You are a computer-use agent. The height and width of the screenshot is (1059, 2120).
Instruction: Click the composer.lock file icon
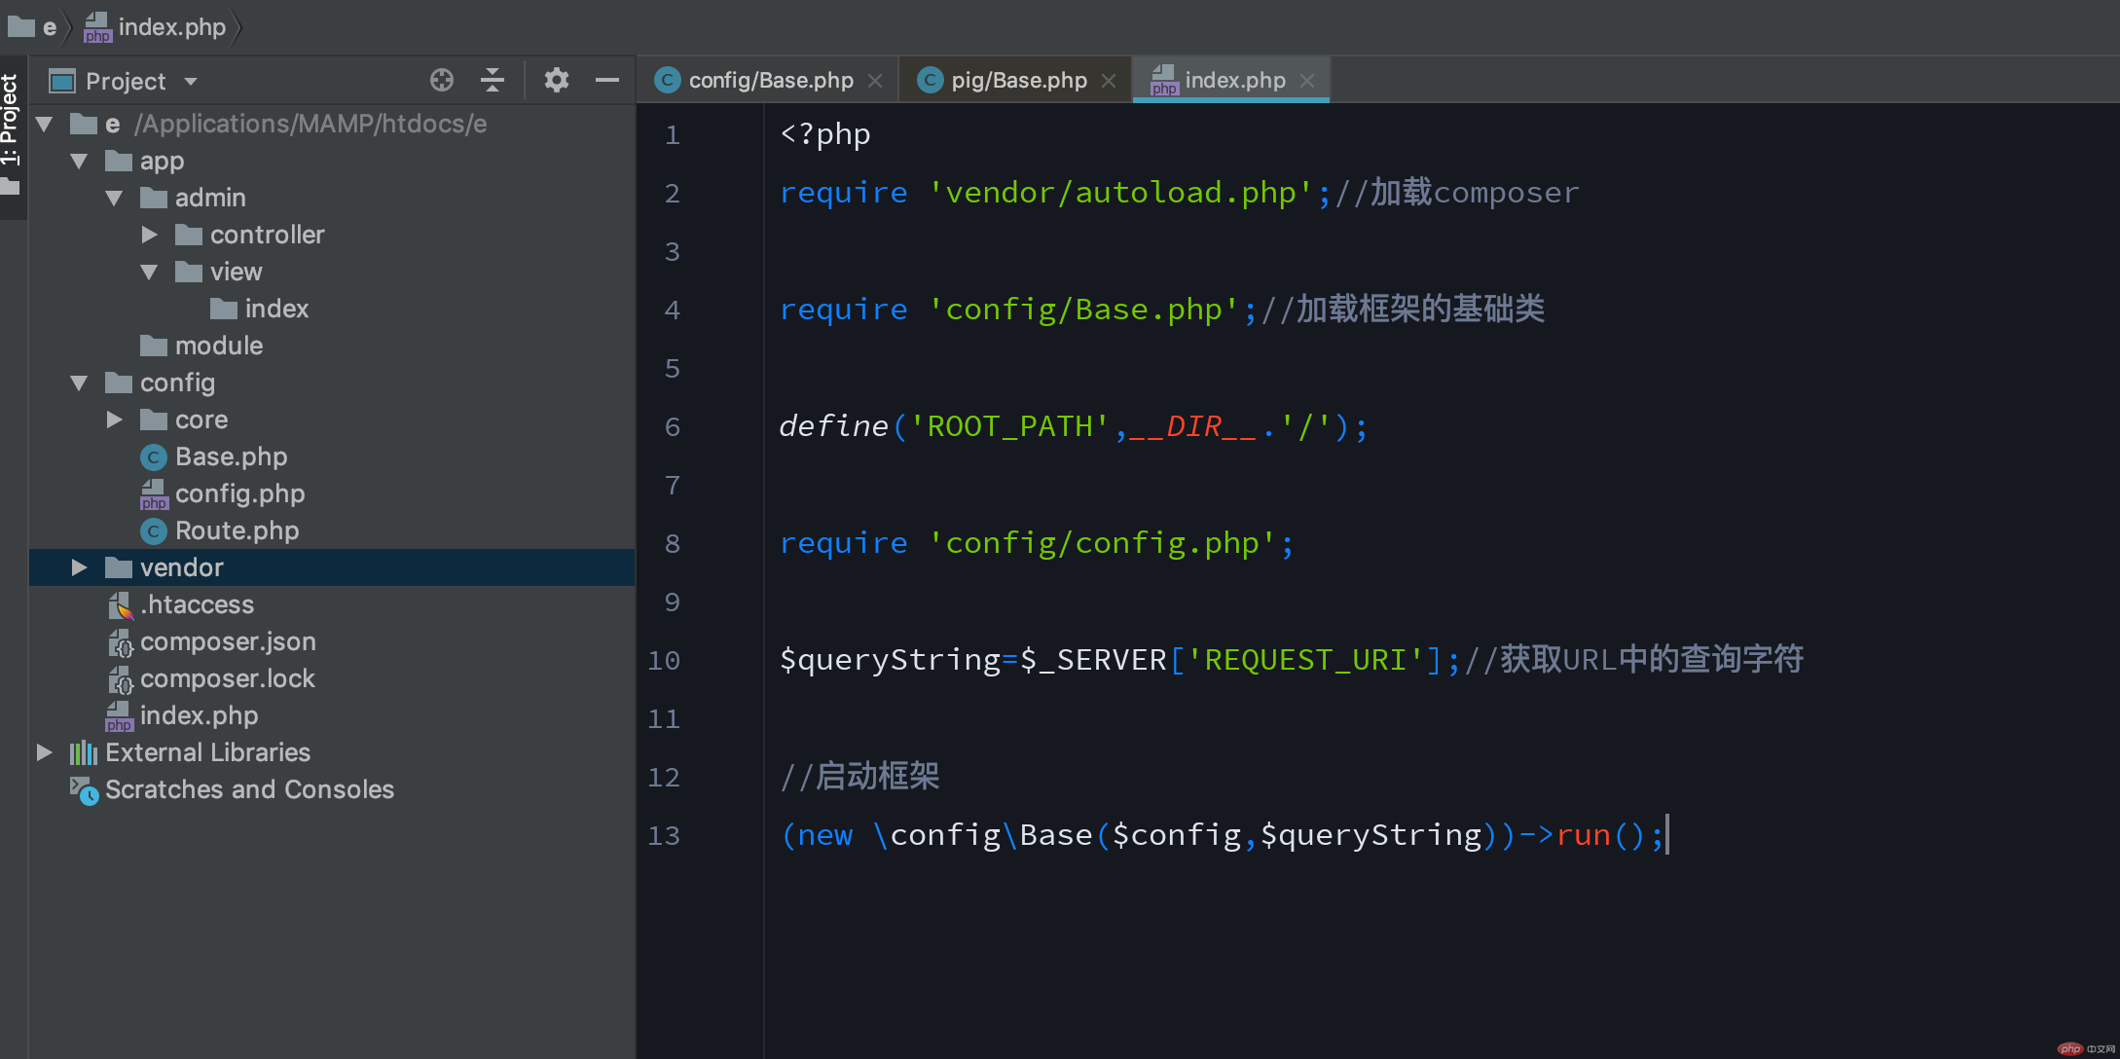pos(120,679)
